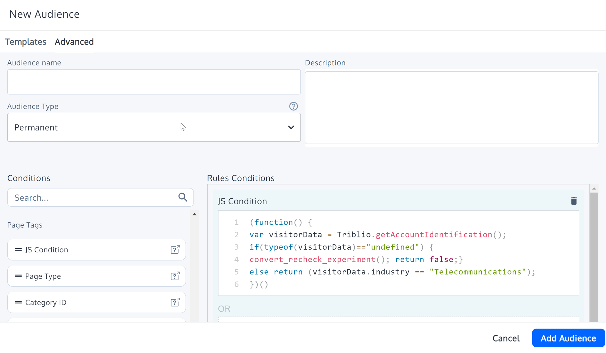606x353 pixels.
Task: Grab the drag handle on JS Condition
Action: click(18, 249)
